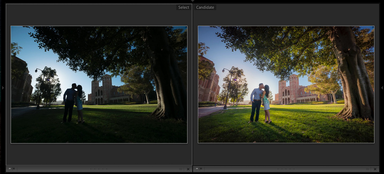Set the Candidate photo rating to one star

(x=278, y=169)
